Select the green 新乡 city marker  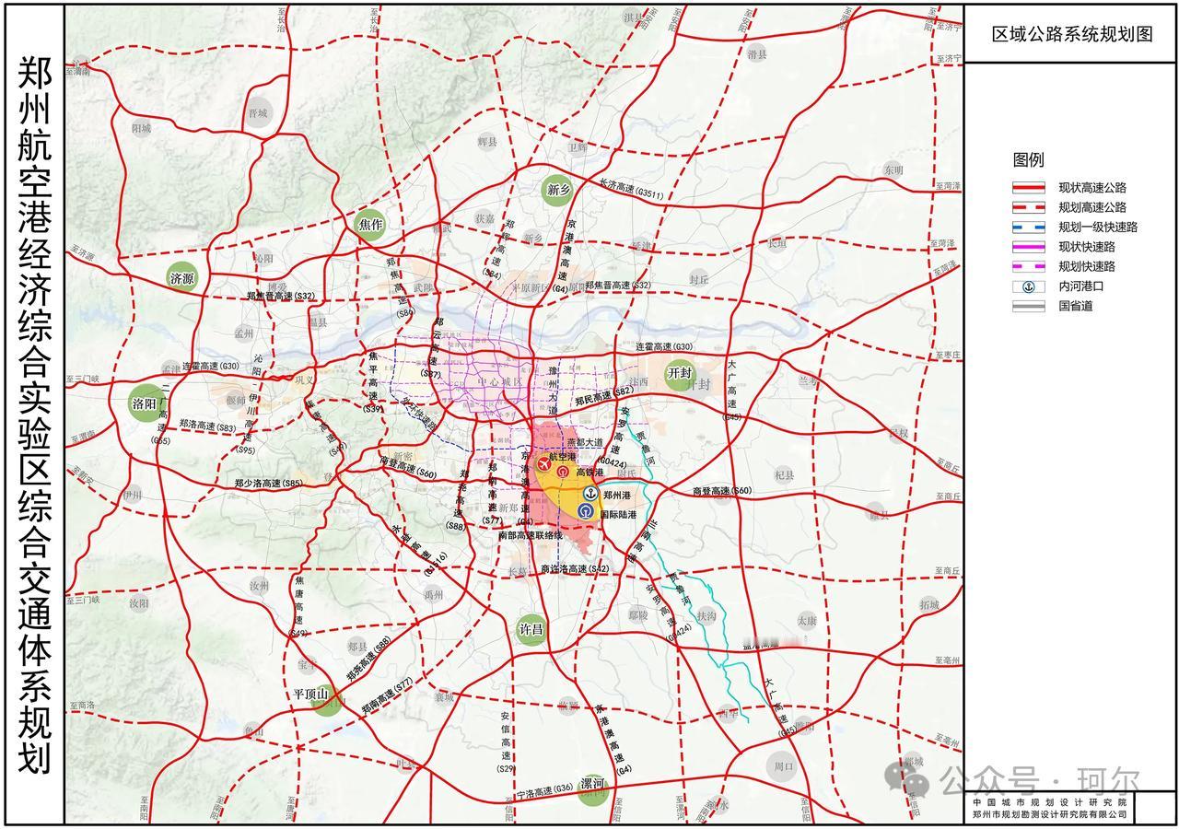(559, 190)
